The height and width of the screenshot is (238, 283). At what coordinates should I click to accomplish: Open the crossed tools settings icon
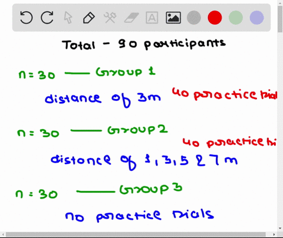coord(110,18)
